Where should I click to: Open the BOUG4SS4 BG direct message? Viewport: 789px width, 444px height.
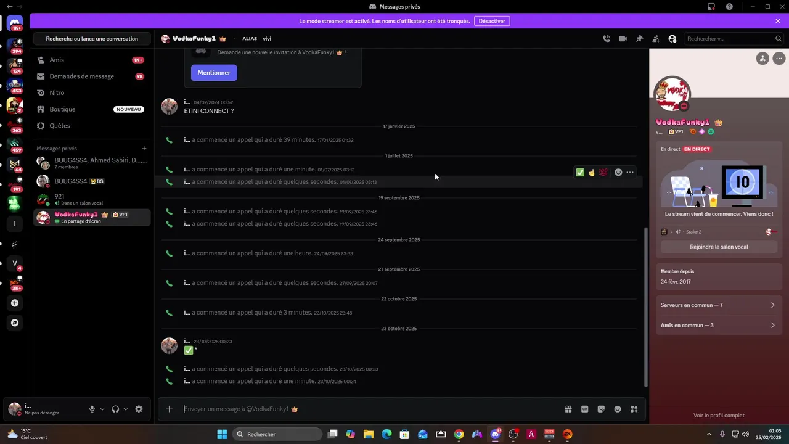click(92, 181)
